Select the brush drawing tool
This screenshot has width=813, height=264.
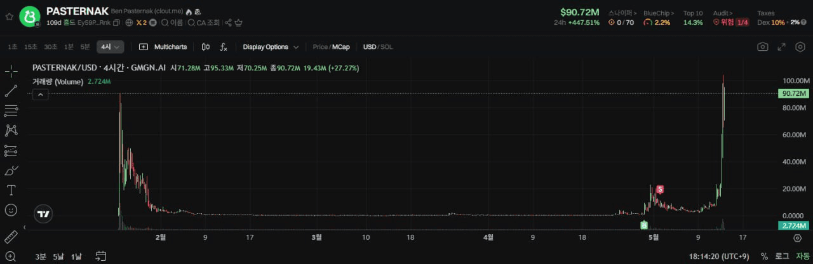click(x=11, y=170)
